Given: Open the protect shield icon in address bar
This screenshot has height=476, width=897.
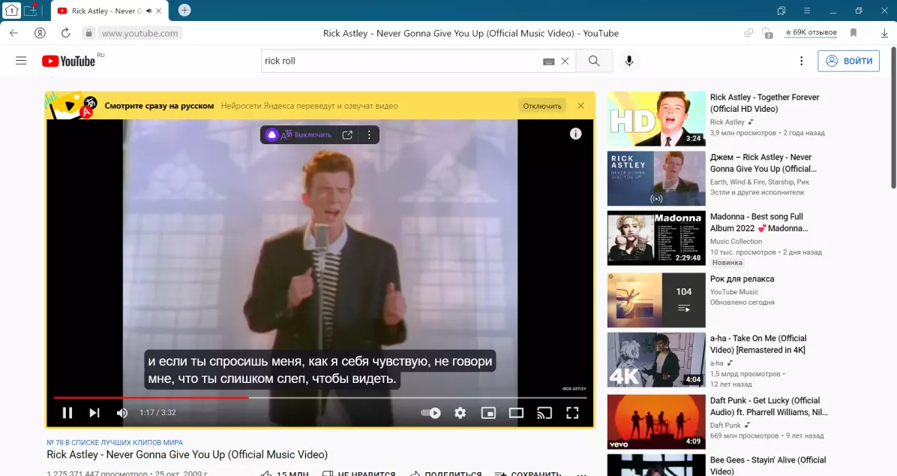Looking at the screenshot, I should 767,33.
